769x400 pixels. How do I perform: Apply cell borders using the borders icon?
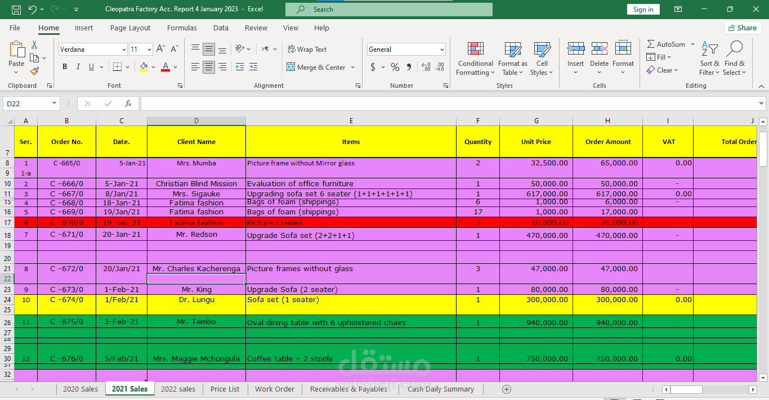coord(117,67)
